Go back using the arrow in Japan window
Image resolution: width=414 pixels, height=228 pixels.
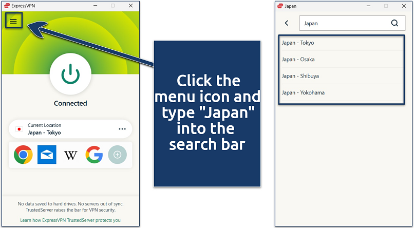pos(287,23)
